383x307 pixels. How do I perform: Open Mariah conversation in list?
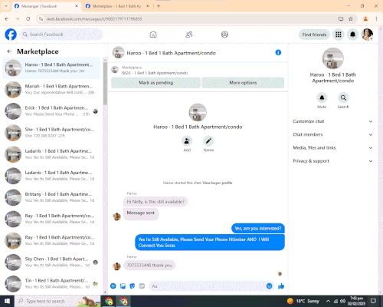pyautogui.click(x=51, y=89)
